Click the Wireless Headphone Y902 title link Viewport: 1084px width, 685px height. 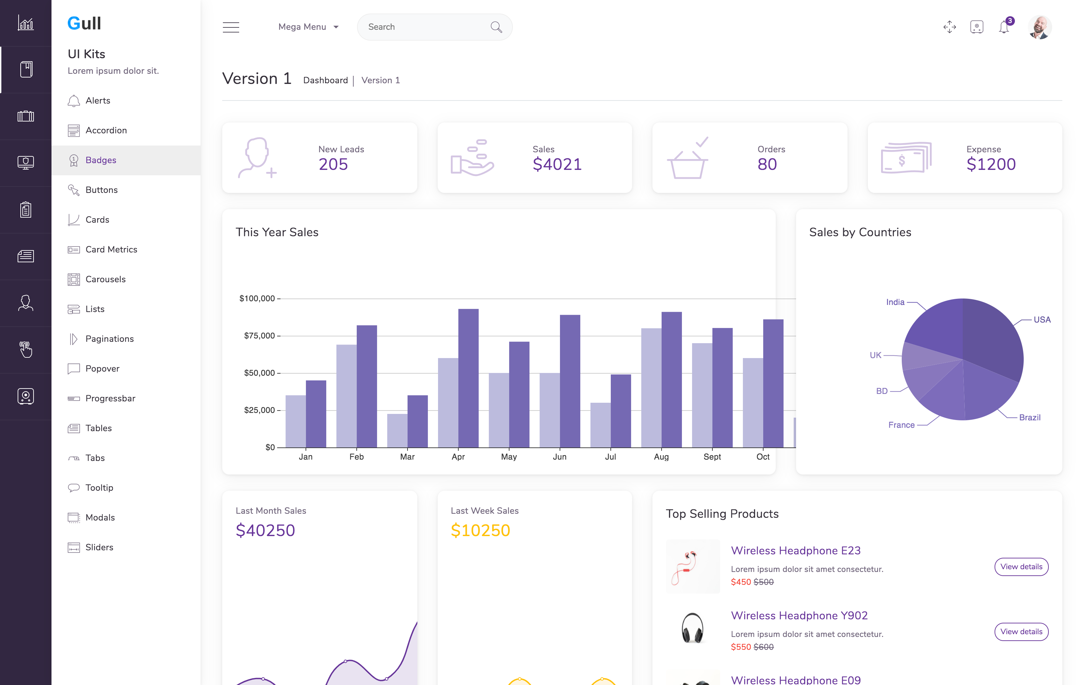point(799,615)
